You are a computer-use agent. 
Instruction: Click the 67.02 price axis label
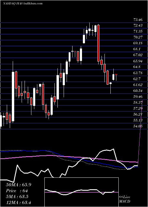(138, 55)
